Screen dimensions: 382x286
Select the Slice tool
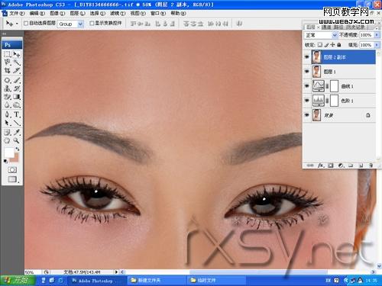17,70
